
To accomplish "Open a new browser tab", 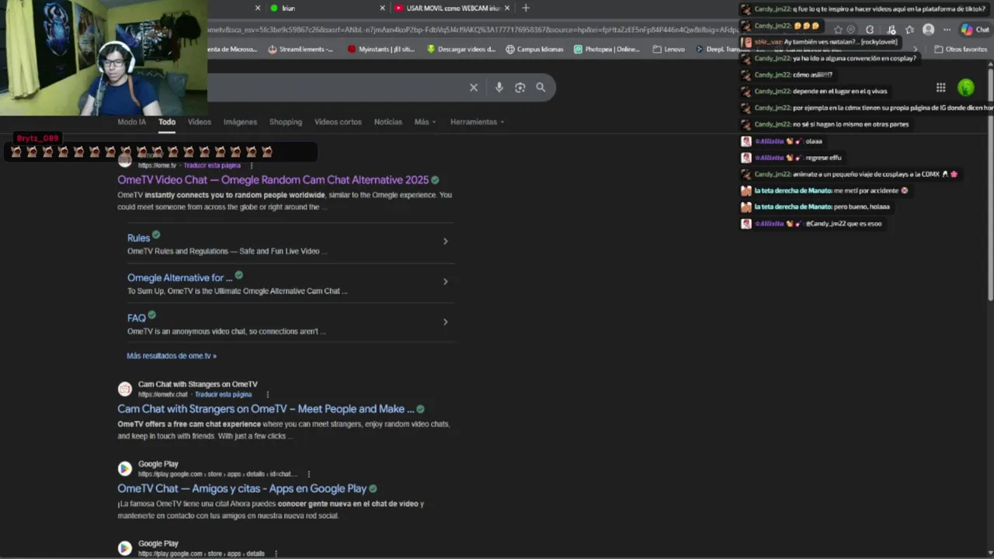I will [526, 8].
